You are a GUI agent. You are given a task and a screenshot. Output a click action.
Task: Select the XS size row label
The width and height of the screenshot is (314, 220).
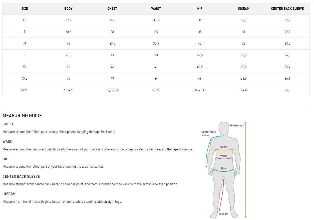(25, 20)
